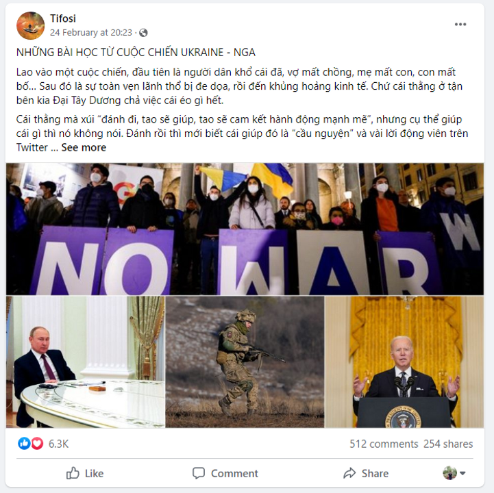Image resolution: width=494 pixels, height=493 pixels.
Task: View the 254 shares list
Action: click(x=448, y=444)
